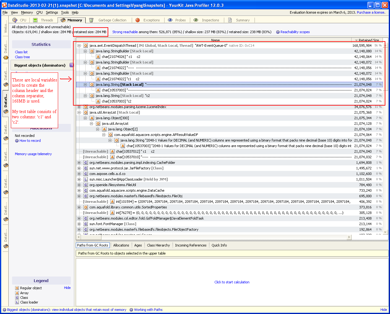Viewport: 390px width, 314px height.
Task: Open the Class tree view
Action: coord(22,57)
